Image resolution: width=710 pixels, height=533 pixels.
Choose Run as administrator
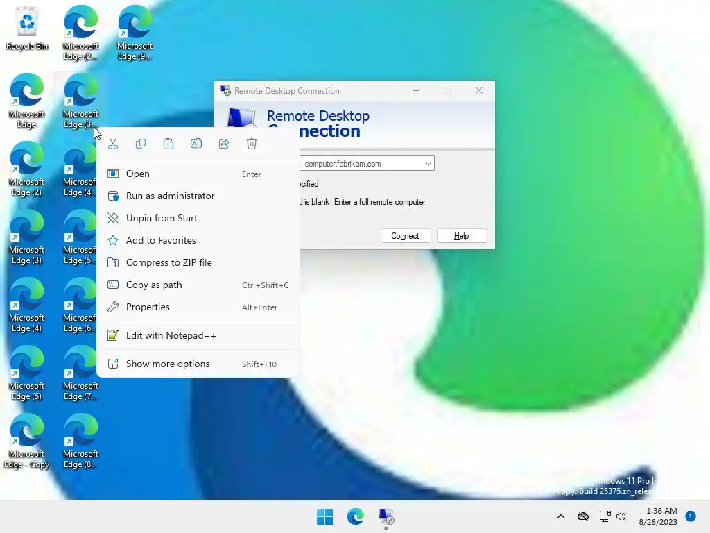[x=198, y=196]
